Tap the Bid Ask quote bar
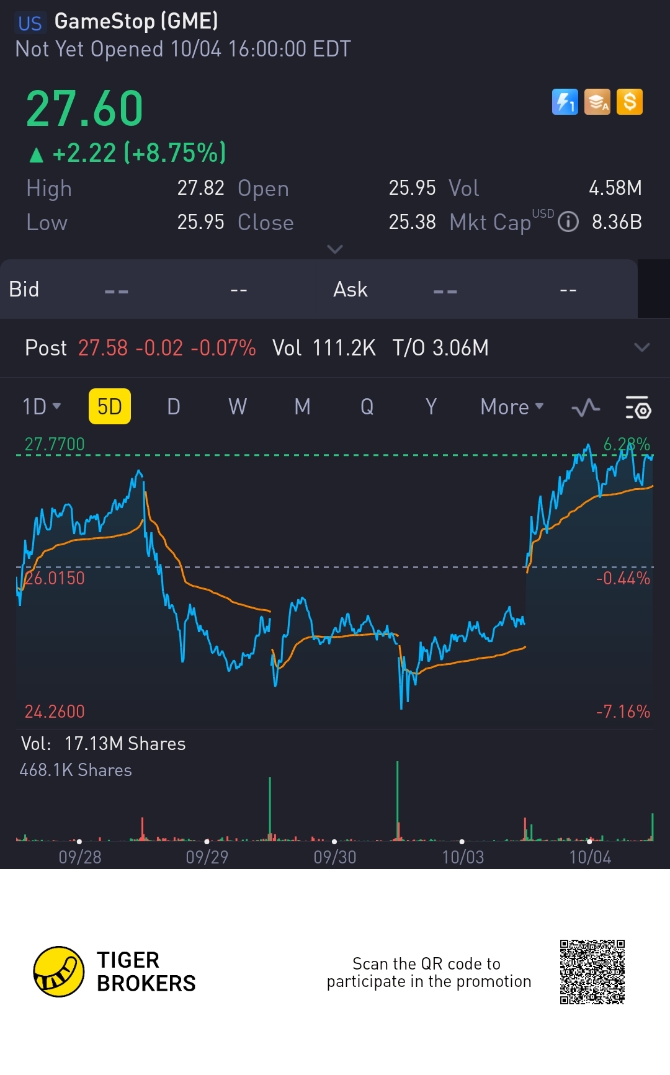The image size is (670, 1075). pyautogui.click(x=319, y=289)
